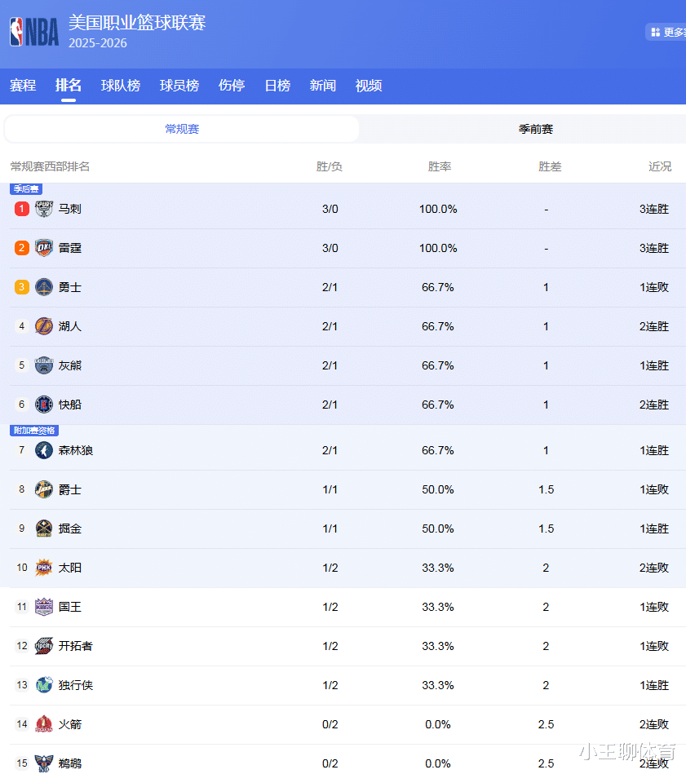Click the 附加赛资格 play-in label
Viewport: 686px width, 774px height.
point(34,431)
